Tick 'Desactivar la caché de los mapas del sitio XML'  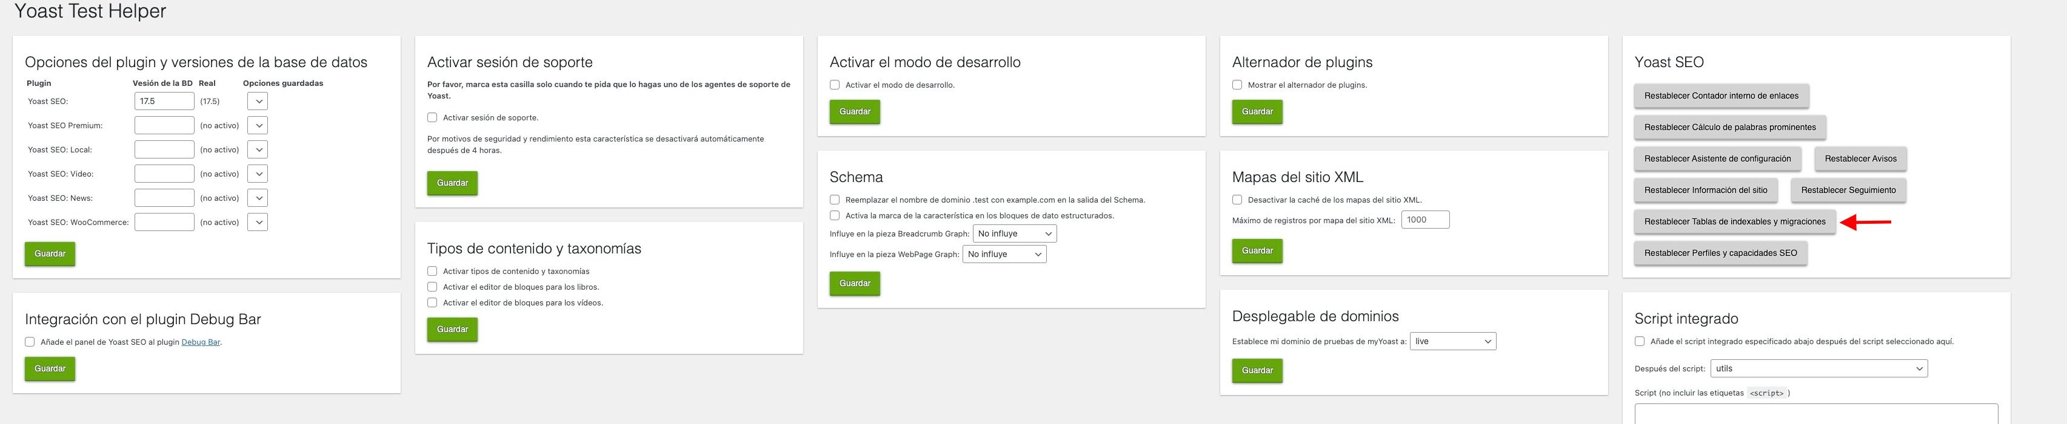[1237, 200]
